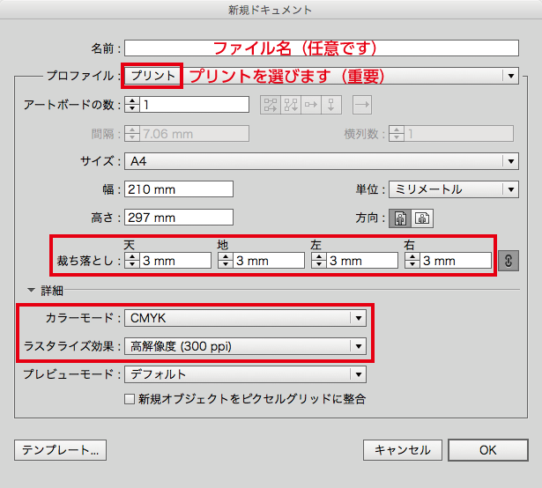
Task: Click the right-to-left layout arrow icon
Action: pos(362,105)
